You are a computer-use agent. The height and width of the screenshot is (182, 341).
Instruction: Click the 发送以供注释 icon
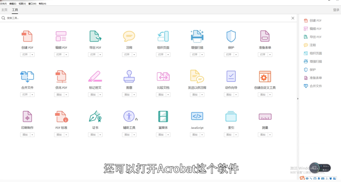tap(197, 76)
